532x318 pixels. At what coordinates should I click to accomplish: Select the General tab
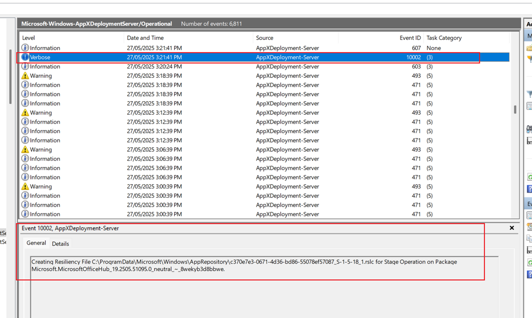[x=36, y=243]
